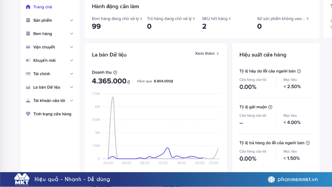Click the Doanh thu help icon
This screenshot has width=332, height=187.
coord(115,72)
